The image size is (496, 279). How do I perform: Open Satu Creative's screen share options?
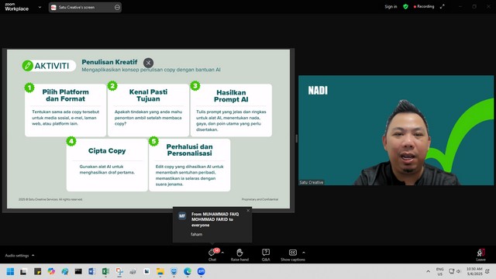coord(117,7)
